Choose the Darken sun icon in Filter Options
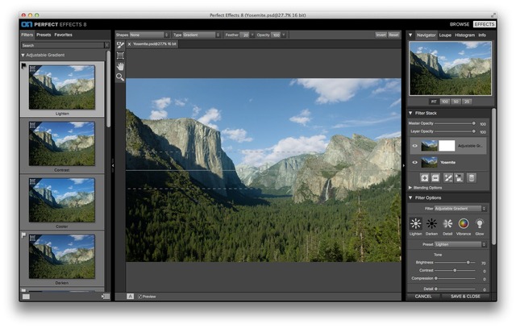Viewport: 516px width, 328px height. pyautogui.click(x=431, y=224)
